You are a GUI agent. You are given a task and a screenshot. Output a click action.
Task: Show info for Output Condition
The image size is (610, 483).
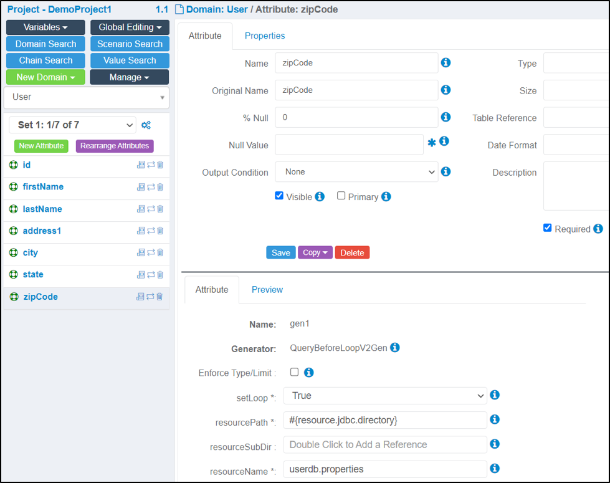point(446,171)
